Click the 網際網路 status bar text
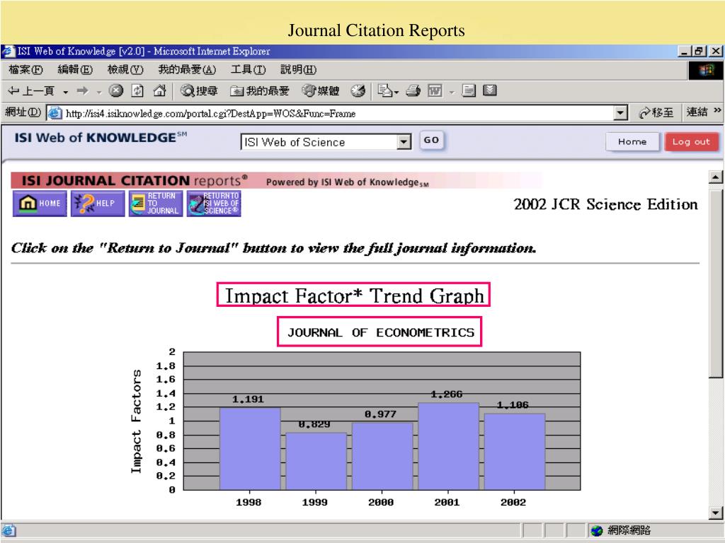Screen dimensions: 725x543 point(629,530)
